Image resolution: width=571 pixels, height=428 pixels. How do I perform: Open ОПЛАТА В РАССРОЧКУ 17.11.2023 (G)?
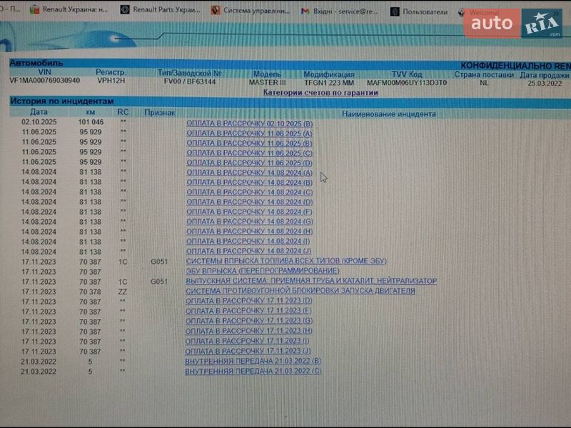[x=249, y=321]
